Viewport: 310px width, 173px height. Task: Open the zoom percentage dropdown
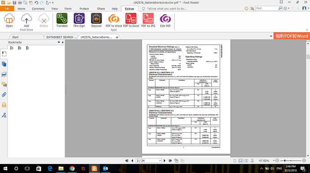(x=274, y=160)
